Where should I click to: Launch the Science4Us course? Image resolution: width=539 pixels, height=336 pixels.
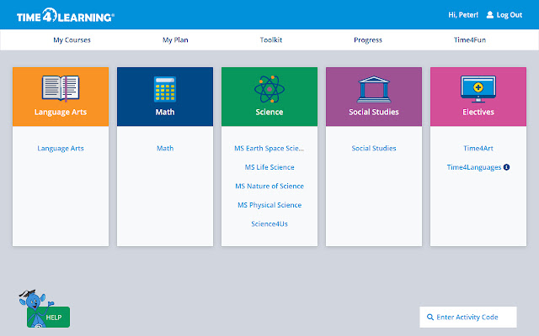(269, 223)
